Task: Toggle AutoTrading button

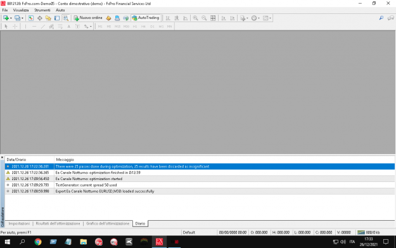Action: tap(146, 18)
